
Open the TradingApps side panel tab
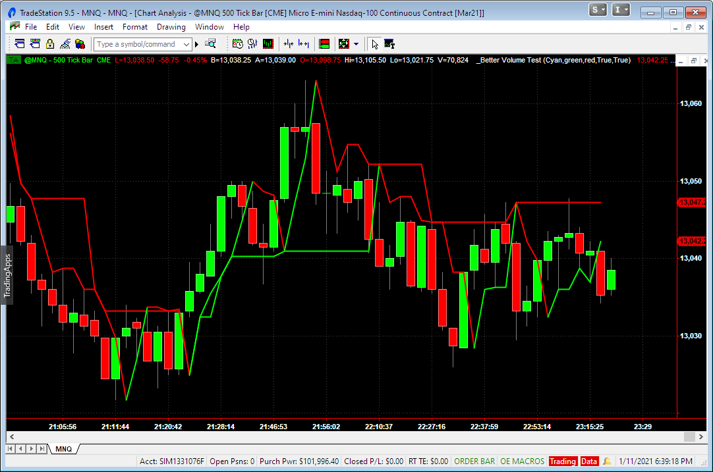7,276
